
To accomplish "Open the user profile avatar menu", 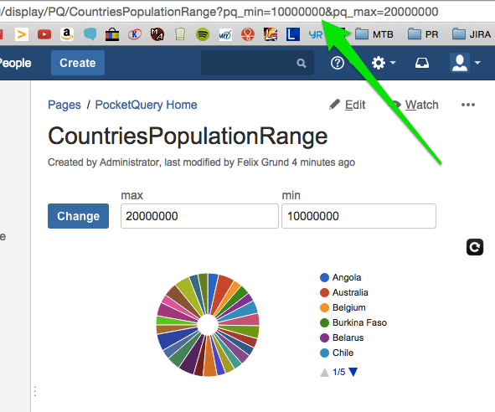I will 465,63.
